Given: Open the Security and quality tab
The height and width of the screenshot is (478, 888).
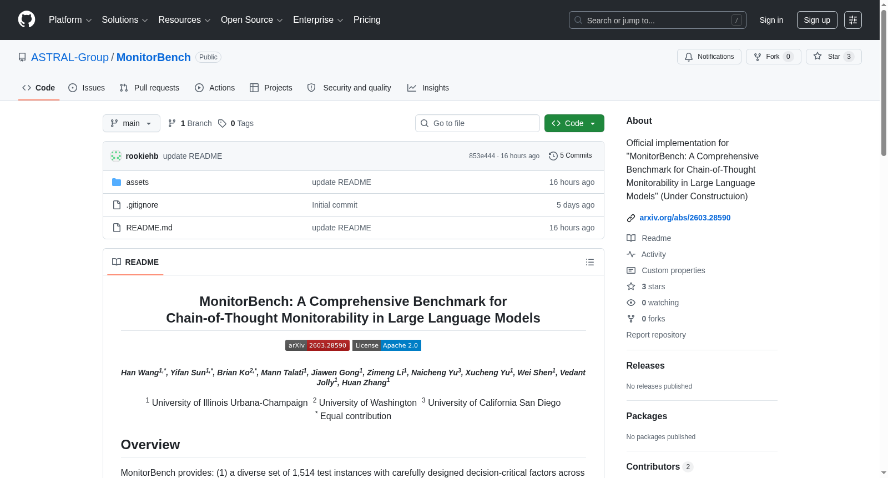Looking at the screenshot, I should (x=349, y=88).
